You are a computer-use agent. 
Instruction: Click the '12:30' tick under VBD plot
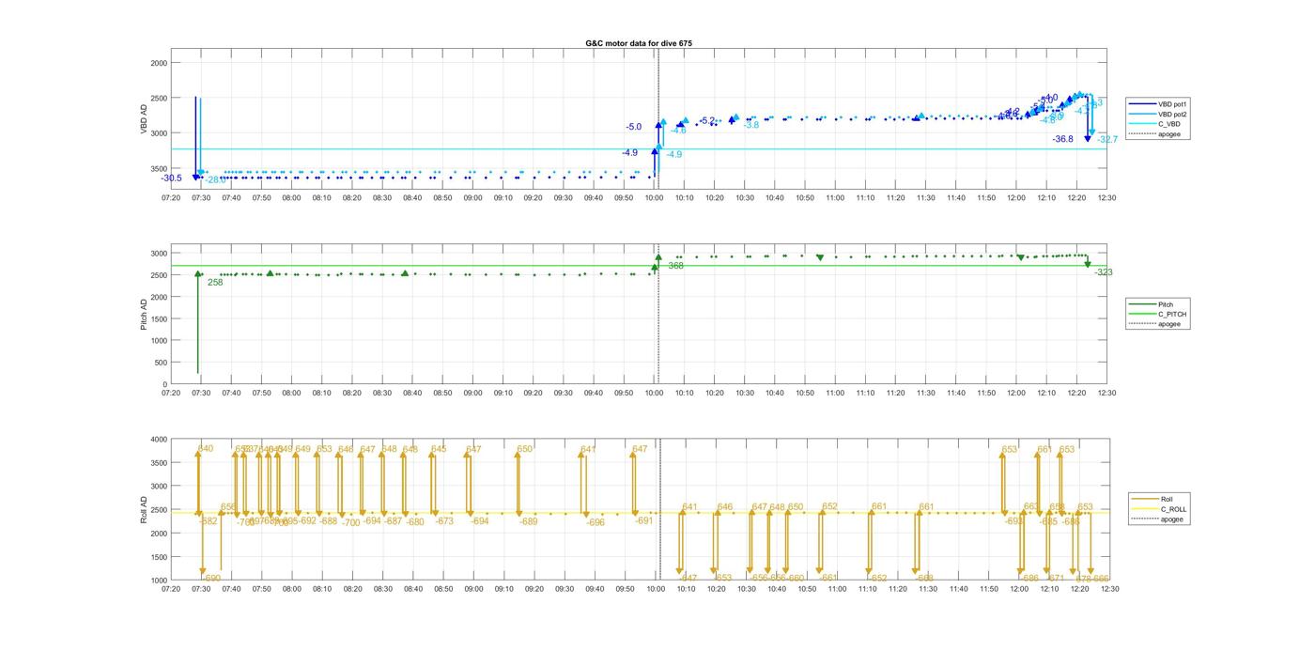(1106, 198)
